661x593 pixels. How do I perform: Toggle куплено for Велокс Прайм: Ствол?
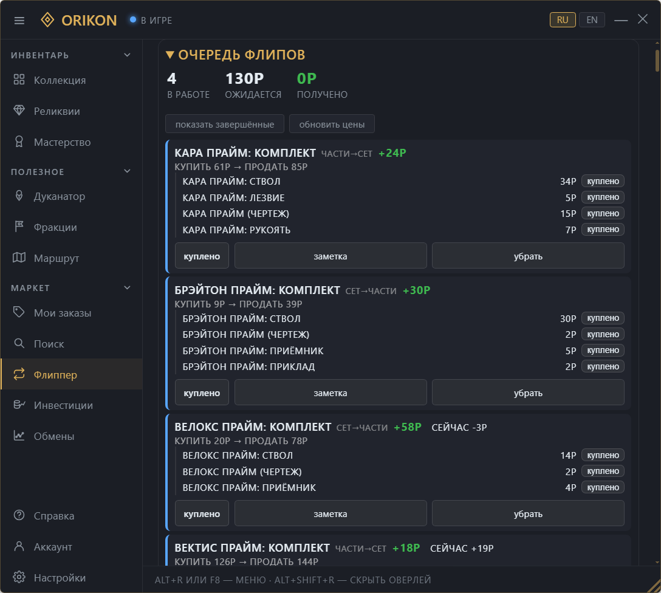tap(603, 455)
